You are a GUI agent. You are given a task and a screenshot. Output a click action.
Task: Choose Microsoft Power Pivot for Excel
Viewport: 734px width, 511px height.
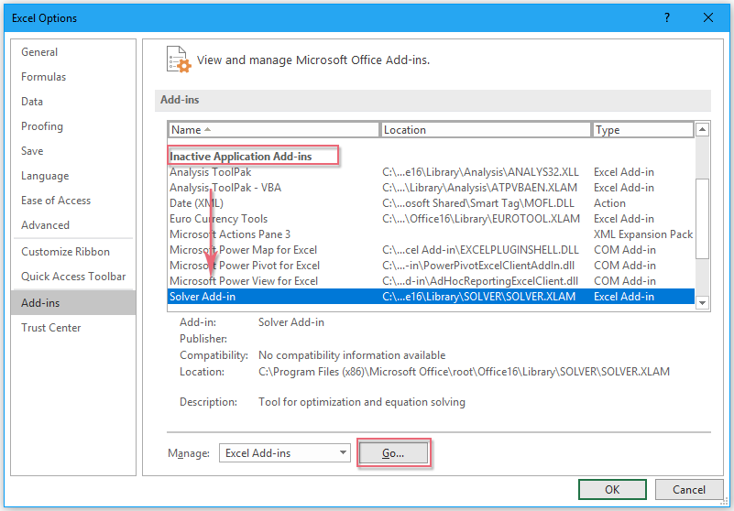pos(244,266)
